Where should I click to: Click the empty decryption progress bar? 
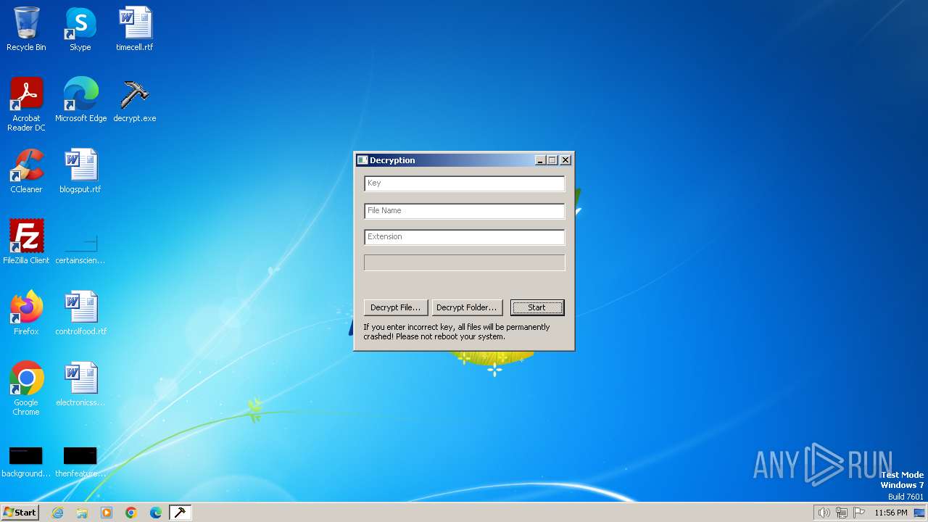coord(464,262)
